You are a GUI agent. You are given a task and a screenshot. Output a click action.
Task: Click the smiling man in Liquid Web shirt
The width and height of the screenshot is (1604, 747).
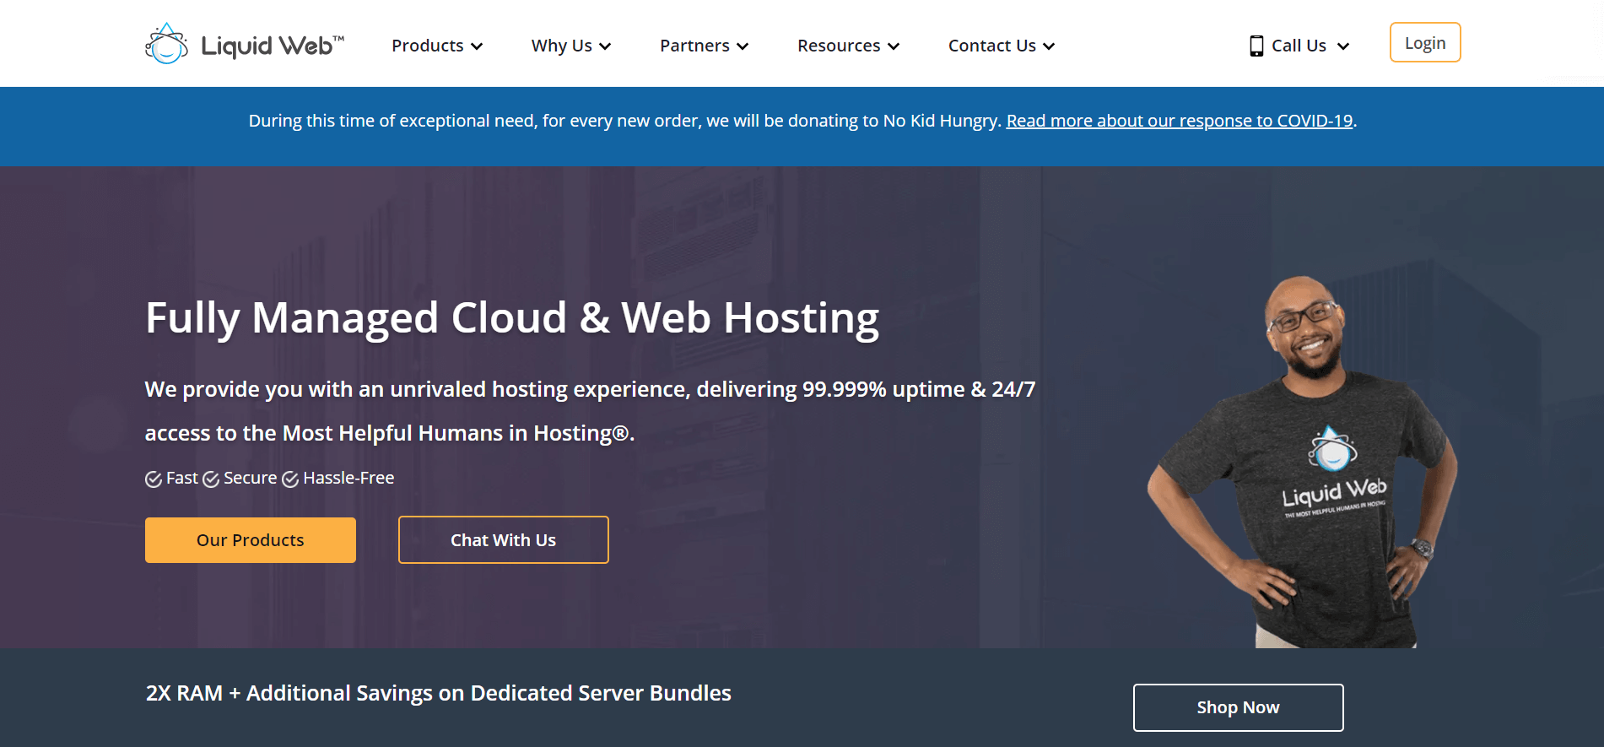(1301, 463)
